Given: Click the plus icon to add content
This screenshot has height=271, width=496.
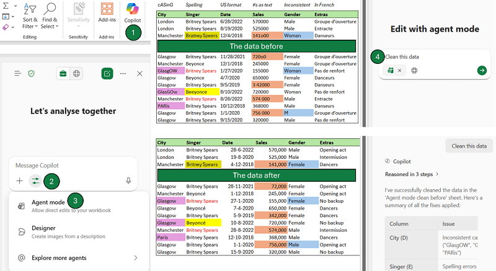Looking at the screenshot, I should (x=19, y=181).
